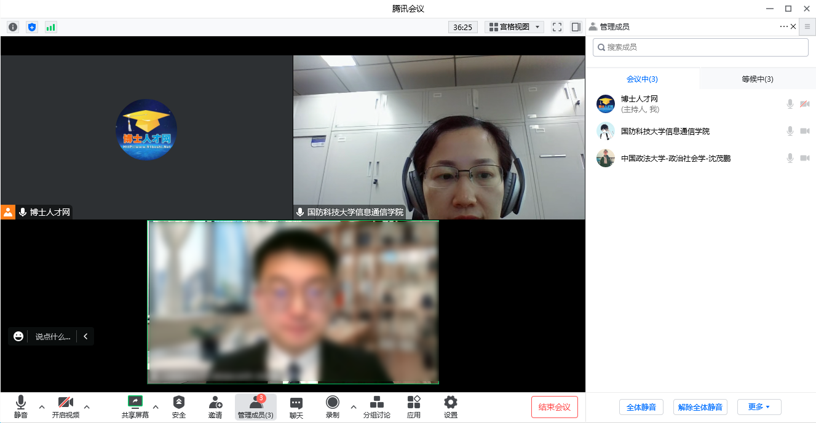Click the 管理成员 panel title

tap(614, 27)
